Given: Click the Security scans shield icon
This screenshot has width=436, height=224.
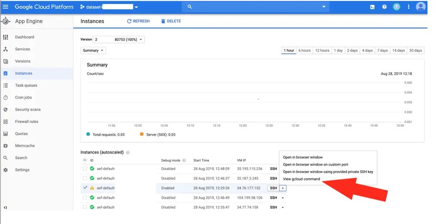Looking at the screenshot, I should point(6,110).
